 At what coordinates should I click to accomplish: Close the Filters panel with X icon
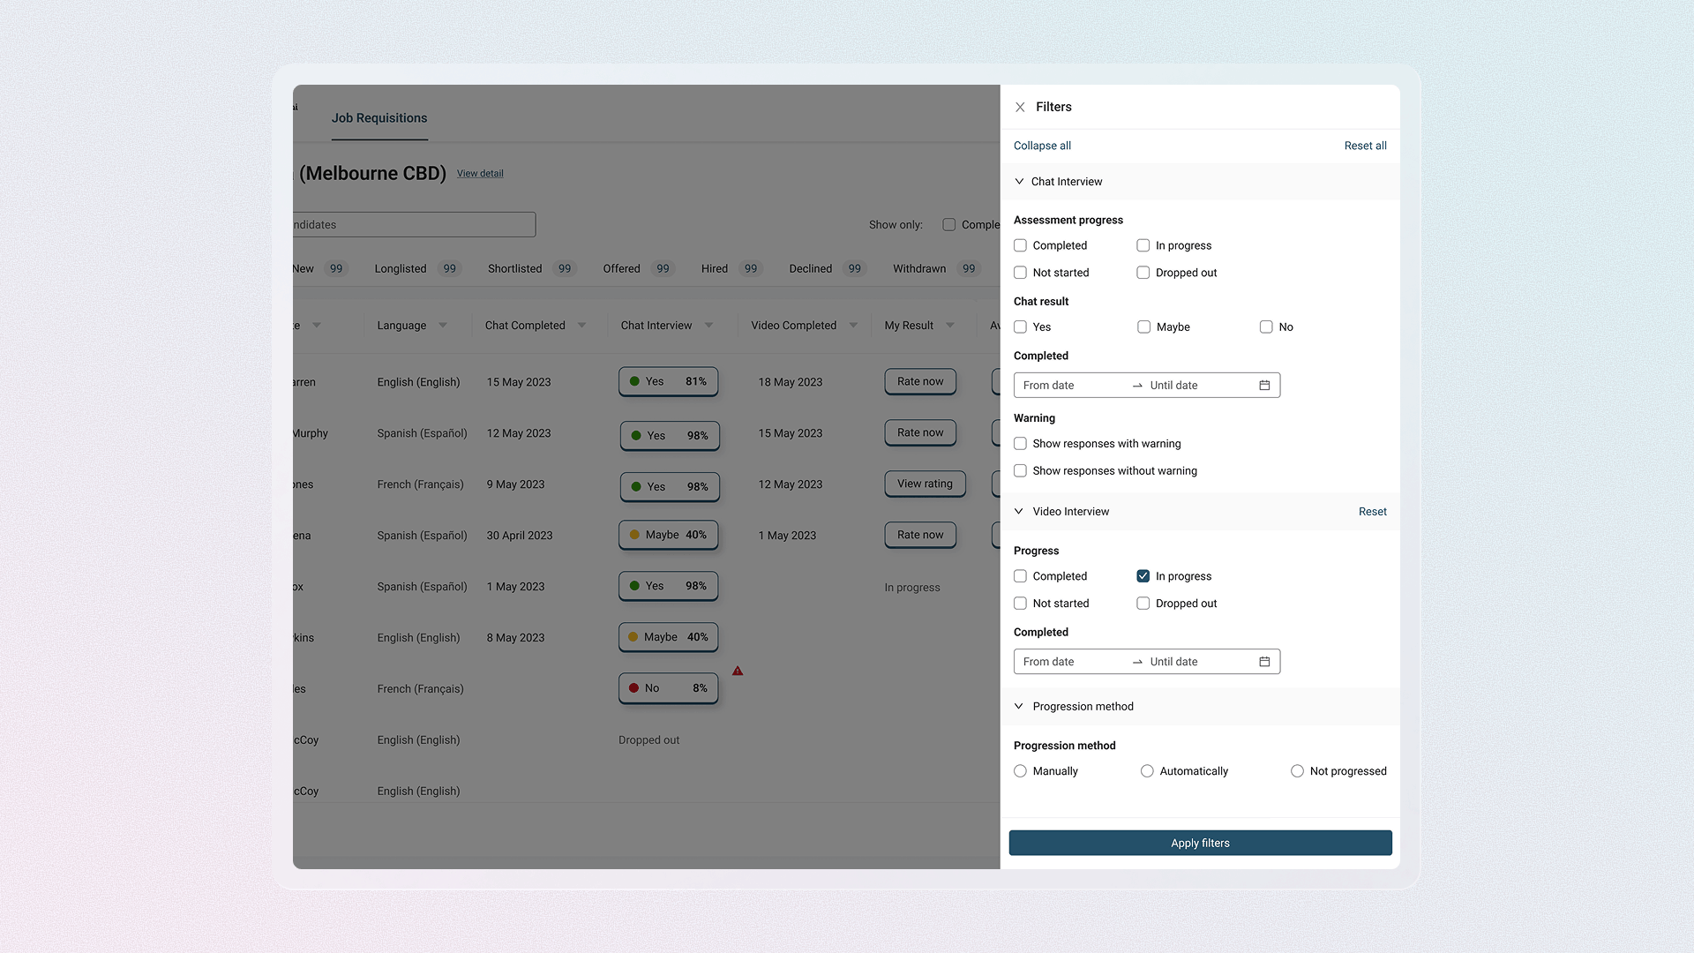point(1020,107)
